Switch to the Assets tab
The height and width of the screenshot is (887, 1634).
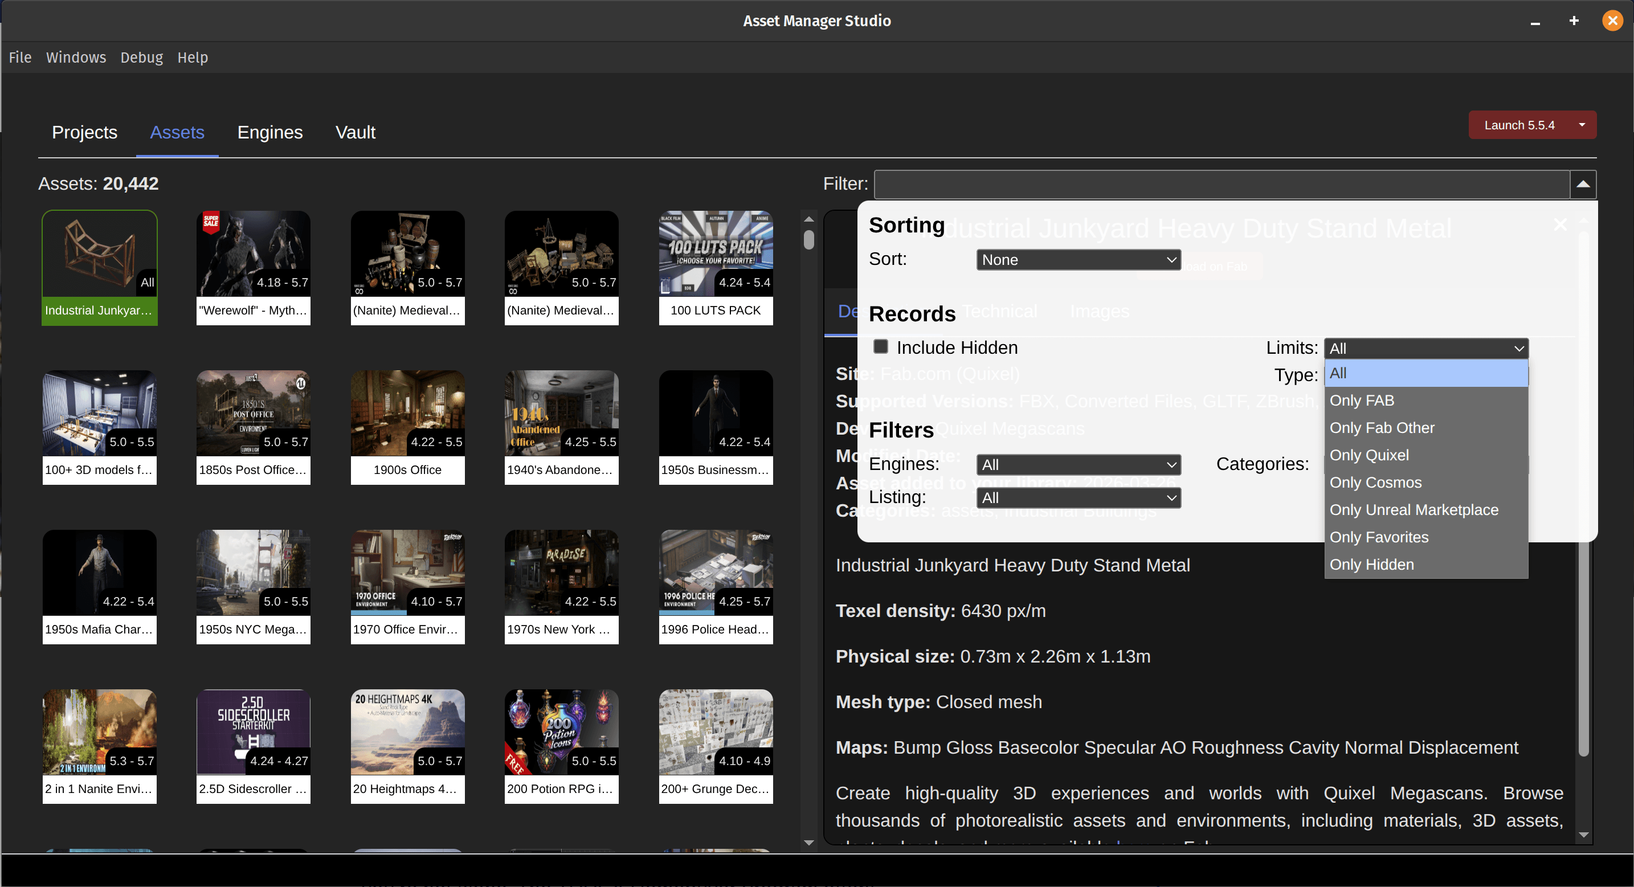177,132
